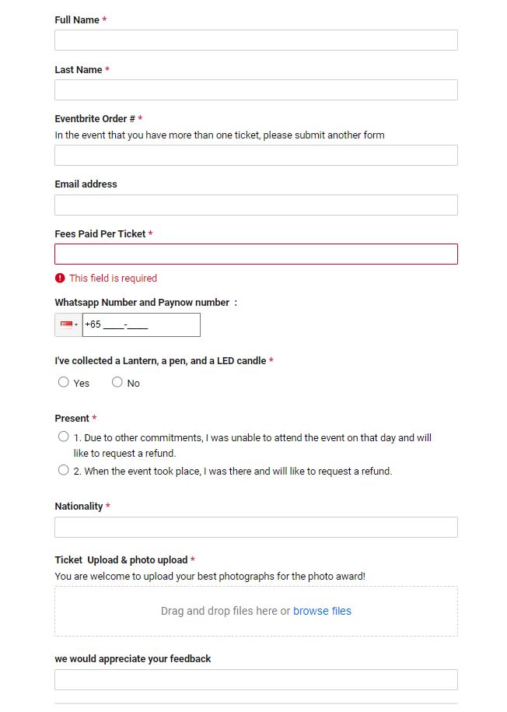Viewport: 507px width, 712px height.
Task: Click the Whatsapp Number and Paynow number label
Action: (x=142, y=302)
